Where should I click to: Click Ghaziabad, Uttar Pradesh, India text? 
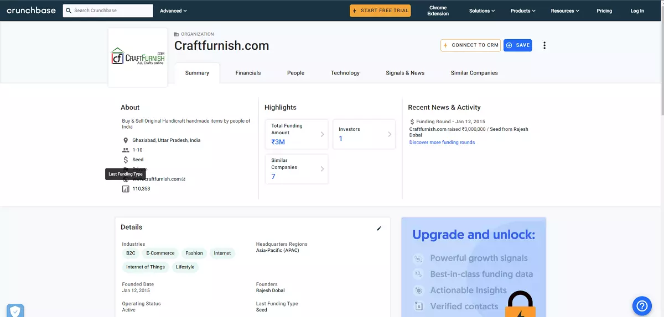coord(167,140)
